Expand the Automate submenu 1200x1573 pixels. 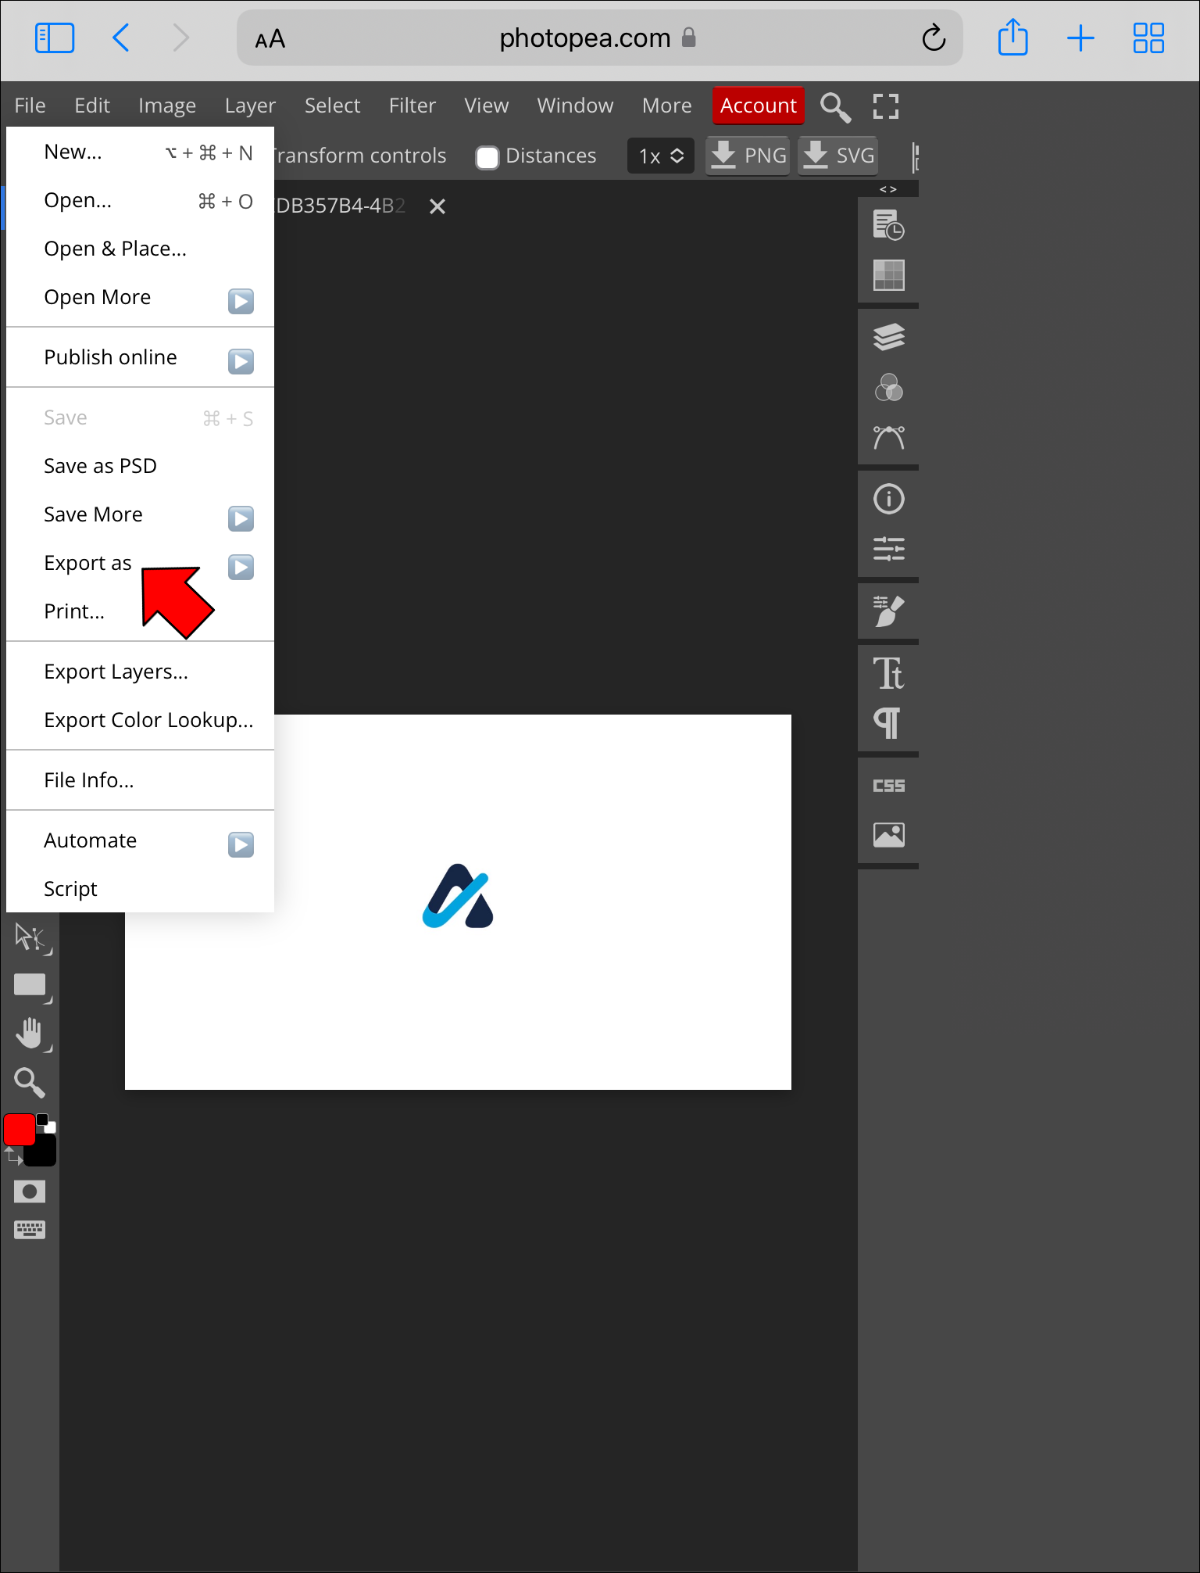pyautogui.click(x=241, y=844)
